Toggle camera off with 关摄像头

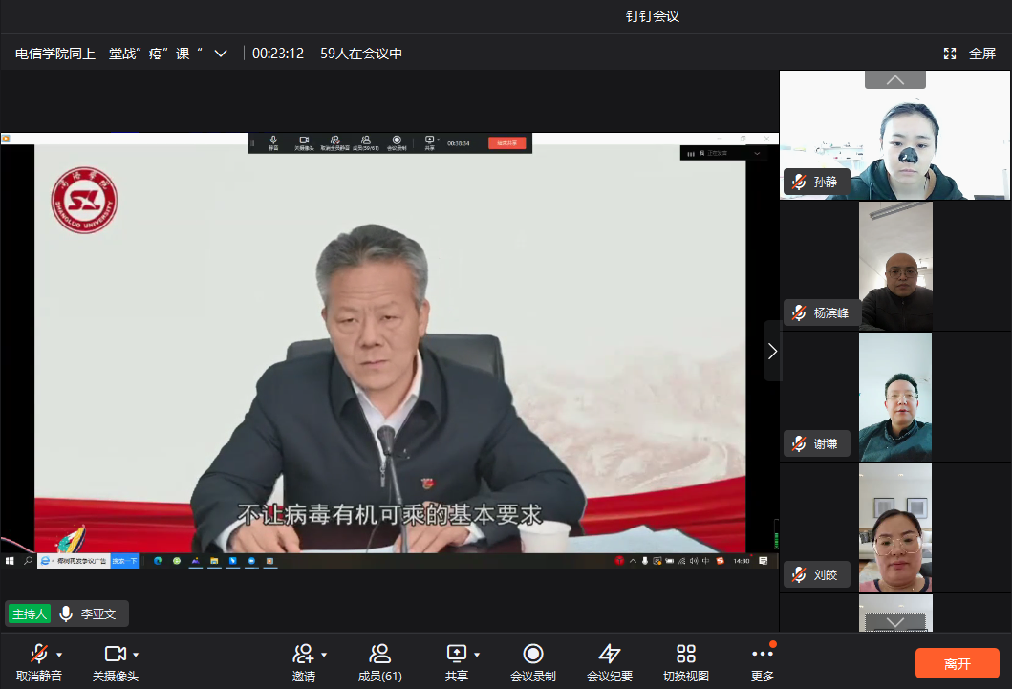[x=115, y=654]
